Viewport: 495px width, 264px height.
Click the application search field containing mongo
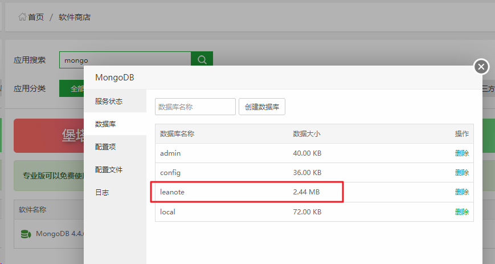tap(125, 60)
